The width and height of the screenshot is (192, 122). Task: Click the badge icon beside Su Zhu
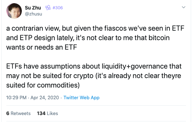pos(48,8)
